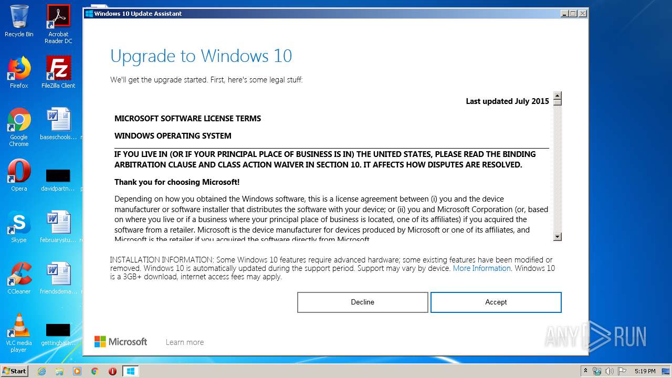Open Internet Explorer in the taskbar
Viewport: 672px width, 378px height.
click(41, 371)
